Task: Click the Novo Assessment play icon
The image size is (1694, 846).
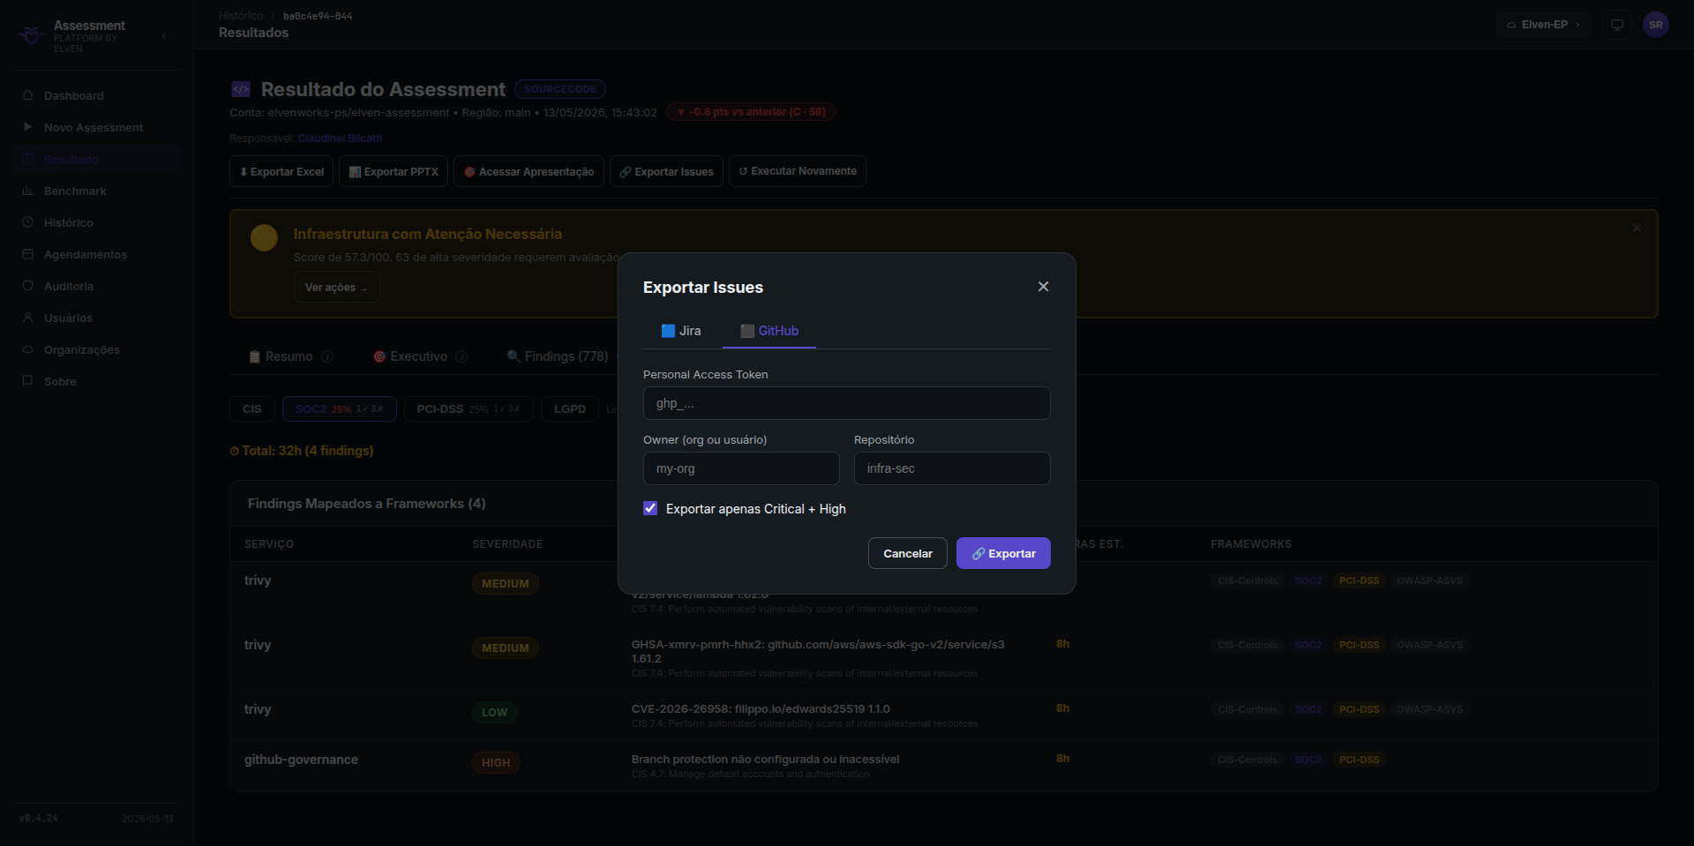Action: click(27, 127)
